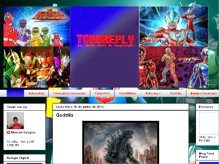The height and width of the screenshot is (164, 219).
Task: Click the 'Quem sou eu' heading
Action: 17,107
